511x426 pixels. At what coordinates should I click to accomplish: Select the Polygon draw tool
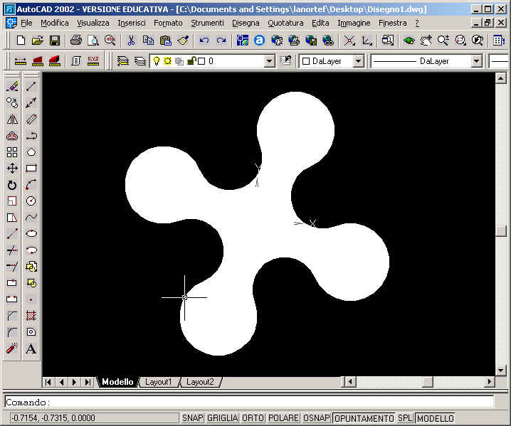point(31,151)
